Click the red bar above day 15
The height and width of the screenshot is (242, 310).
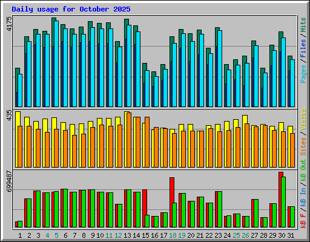click(x=143, y=209)
